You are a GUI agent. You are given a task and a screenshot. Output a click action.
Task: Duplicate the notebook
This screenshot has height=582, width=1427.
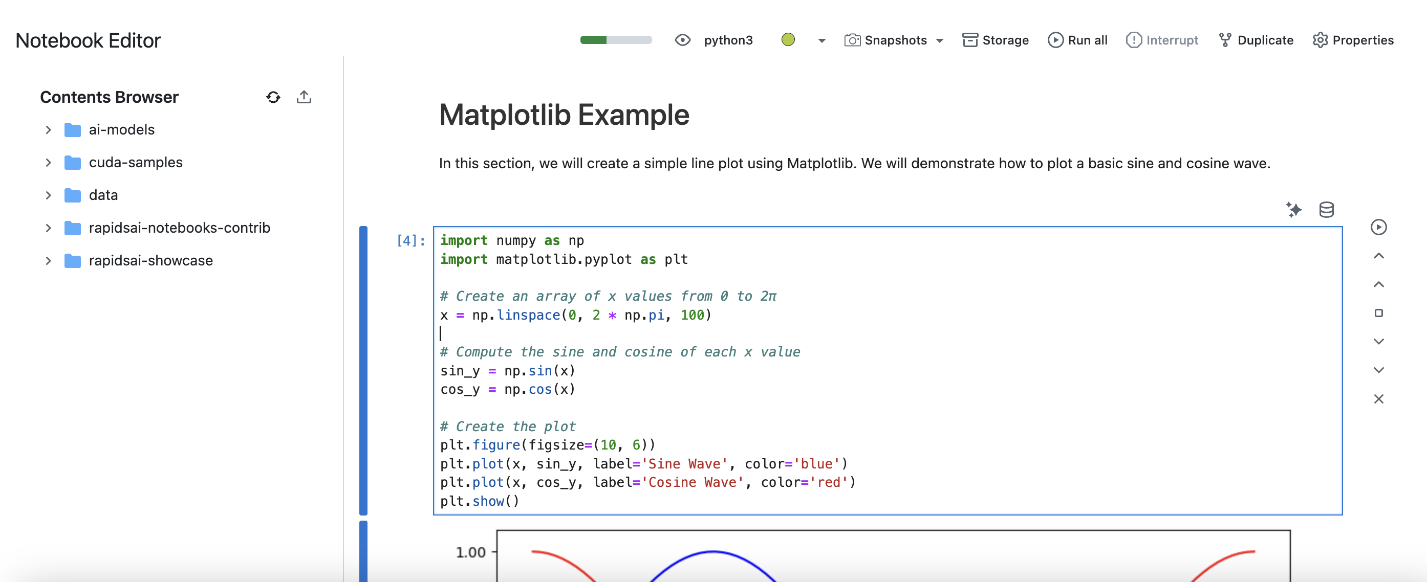[1256, 40]
